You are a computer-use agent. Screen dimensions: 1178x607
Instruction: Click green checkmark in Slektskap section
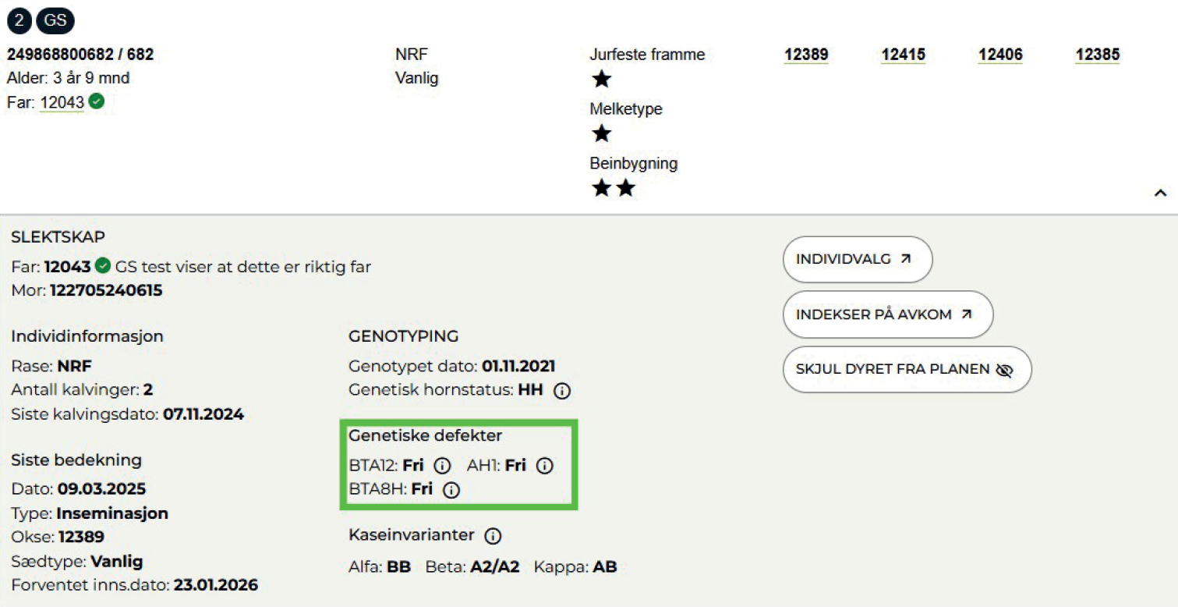pos(103,267)
